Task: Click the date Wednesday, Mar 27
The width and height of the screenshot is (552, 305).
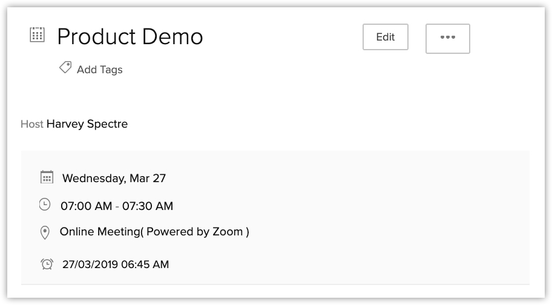Action: tap(114, 178)
